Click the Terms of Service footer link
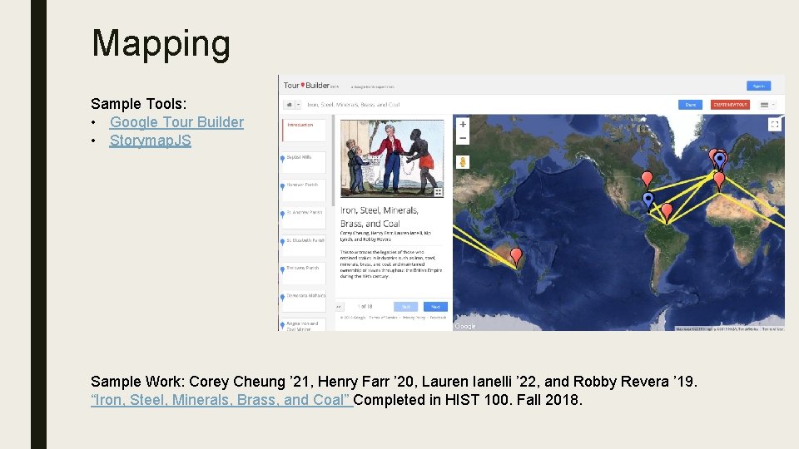The width and height of the screenshot is (799, 449). pos(383,318)
